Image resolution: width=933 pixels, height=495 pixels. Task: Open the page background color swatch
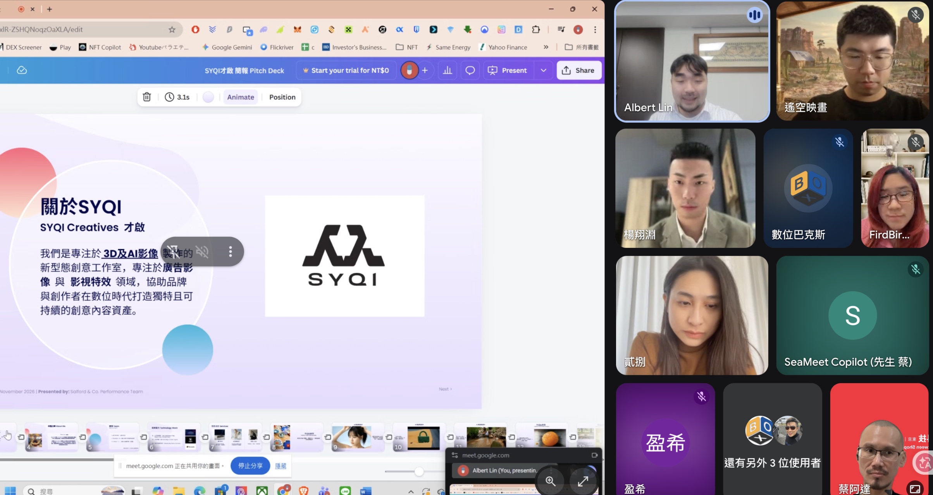[208, 97]
